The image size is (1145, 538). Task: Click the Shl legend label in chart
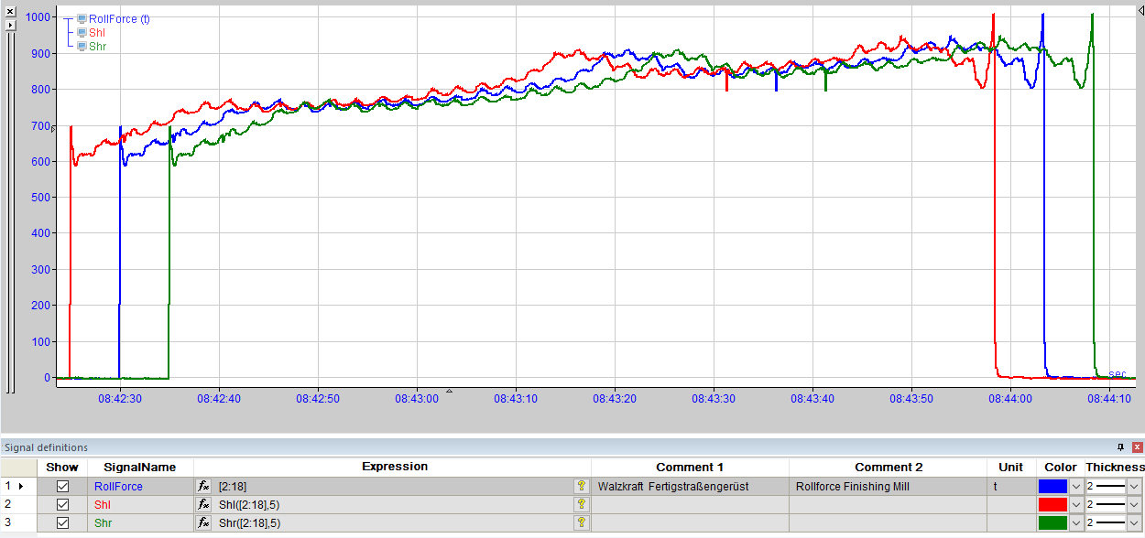[x=97, y=32]
